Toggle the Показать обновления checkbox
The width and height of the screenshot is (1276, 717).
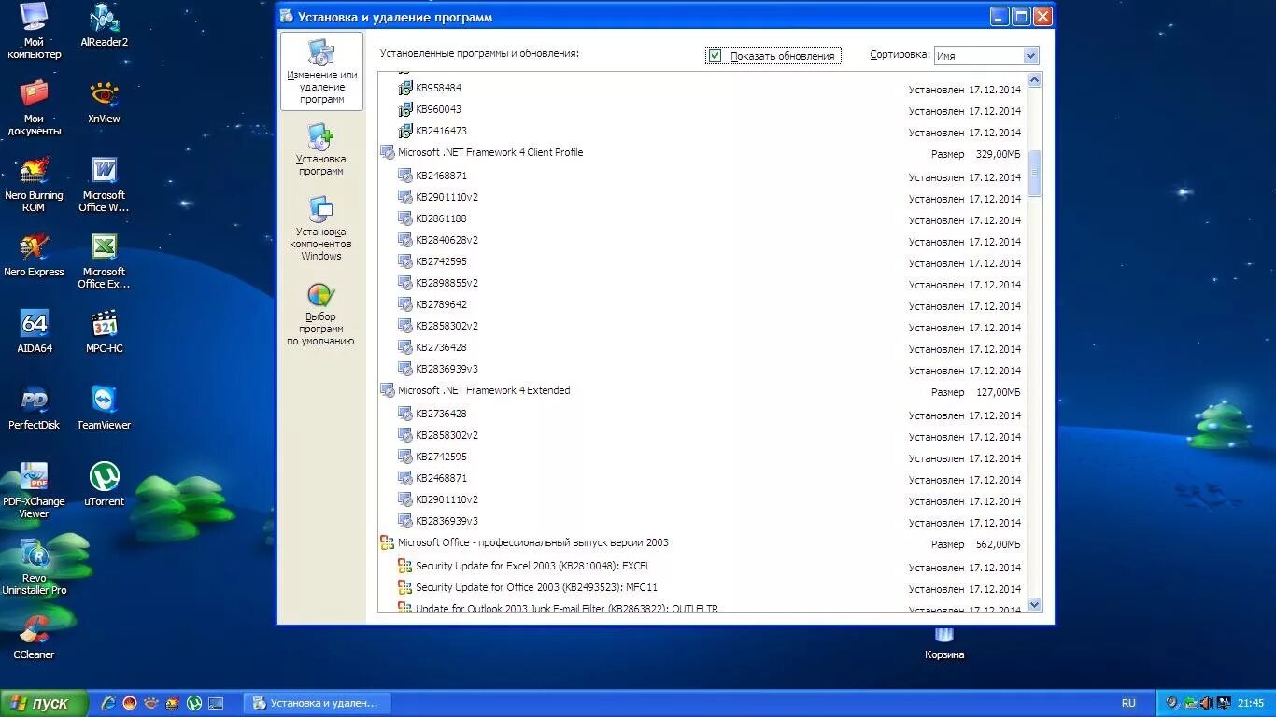point(715,56)
